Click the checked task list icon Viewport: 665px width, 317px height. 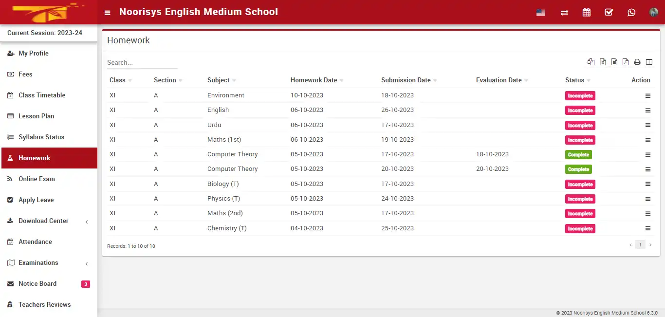click(x=609, y=13)
